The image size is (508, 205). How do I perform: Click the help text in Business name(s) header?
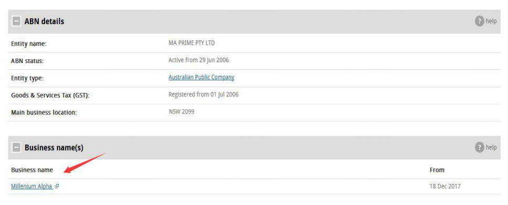click(x=491, y=148)
